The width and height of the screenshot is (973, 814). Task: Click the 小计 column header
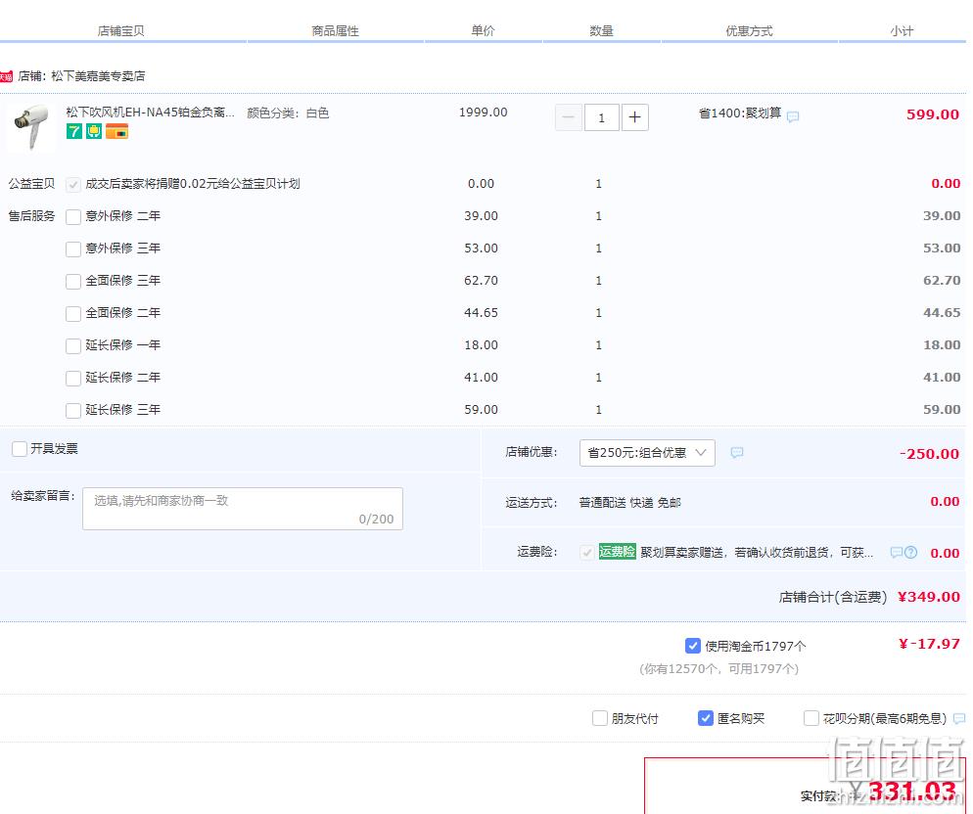902,31
